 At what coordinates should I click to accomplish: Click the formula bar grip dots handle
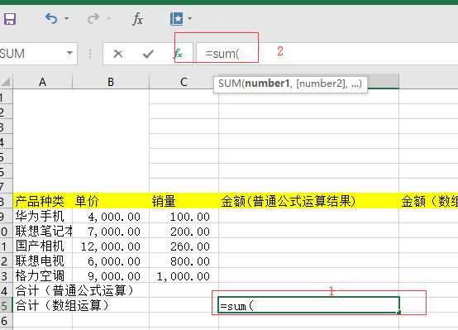pos(89,54)
